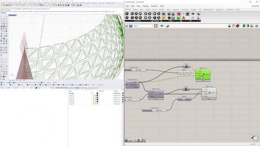Toggle the Int osnap checkbox

click(x=21, y=82)
